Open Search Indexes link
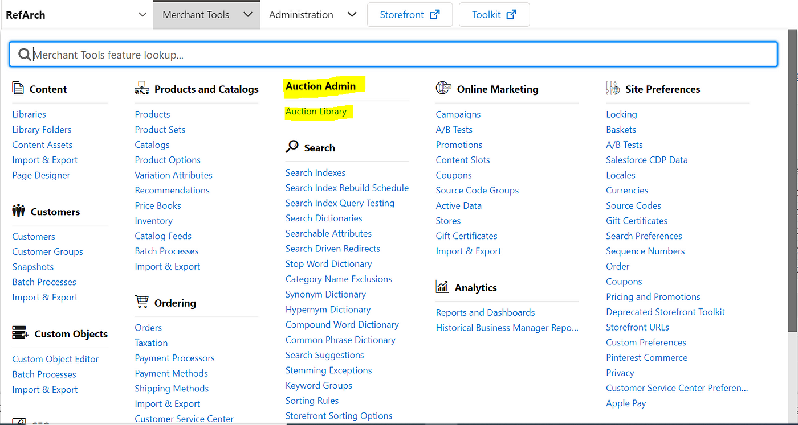 315,172
